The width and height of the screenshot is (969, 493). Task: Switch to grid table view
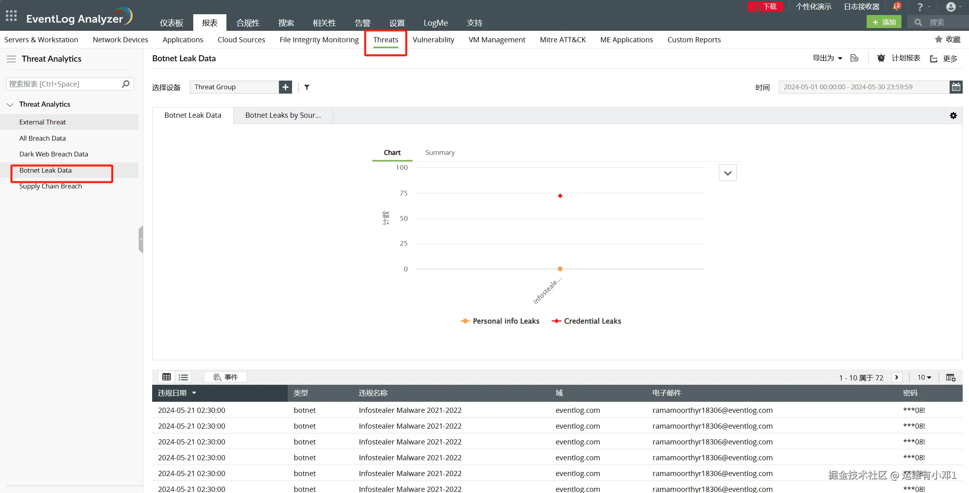[167, 377]
